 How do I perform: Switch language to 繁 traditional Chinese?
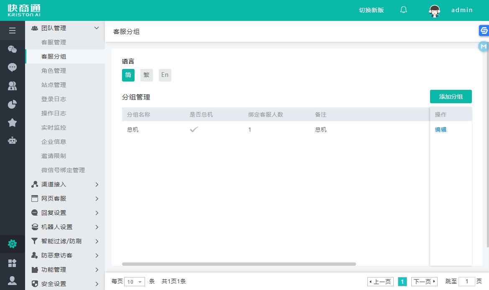147,75
